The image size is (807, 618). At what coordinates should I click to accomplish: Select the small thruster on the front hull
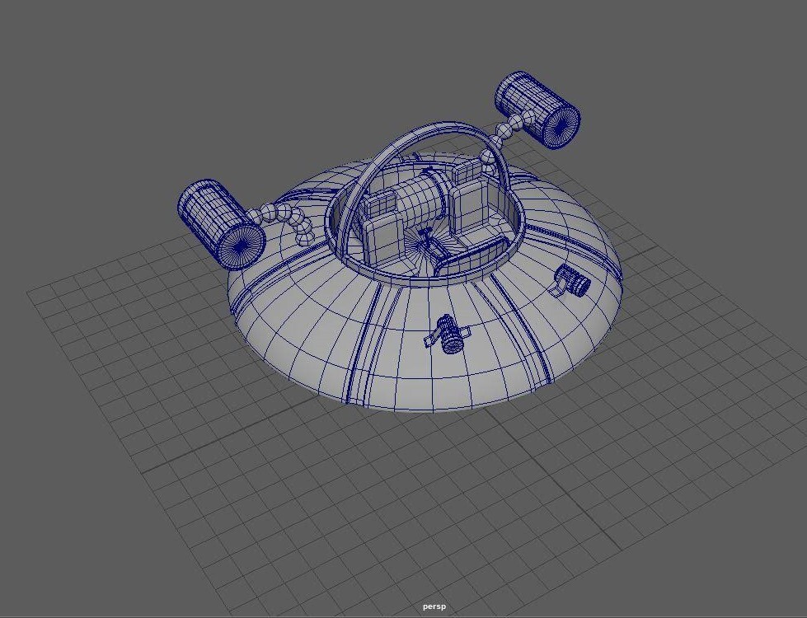point(445,334)
